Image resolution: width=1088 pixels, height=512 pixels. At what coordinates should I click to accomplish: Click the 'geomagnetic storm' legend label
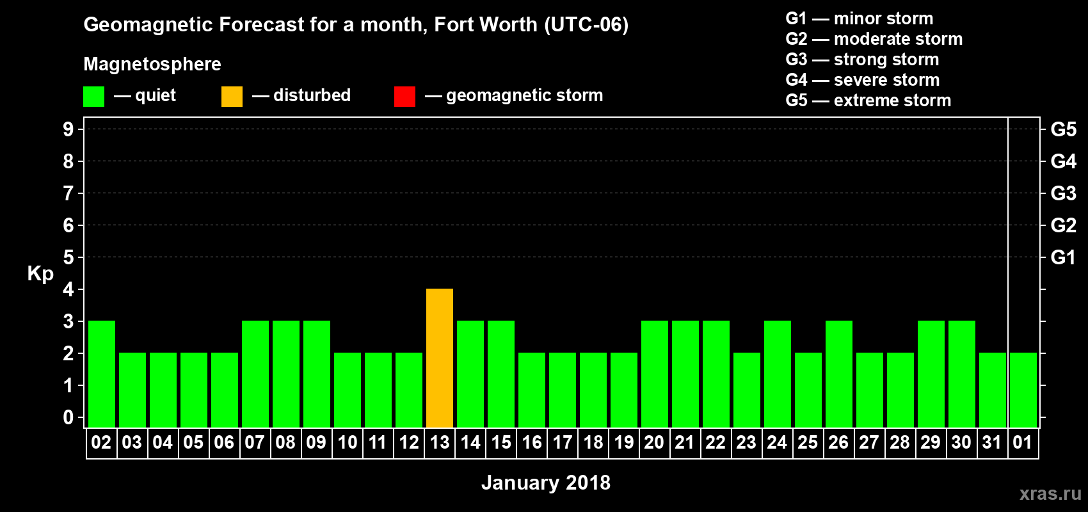pos(525,95)
